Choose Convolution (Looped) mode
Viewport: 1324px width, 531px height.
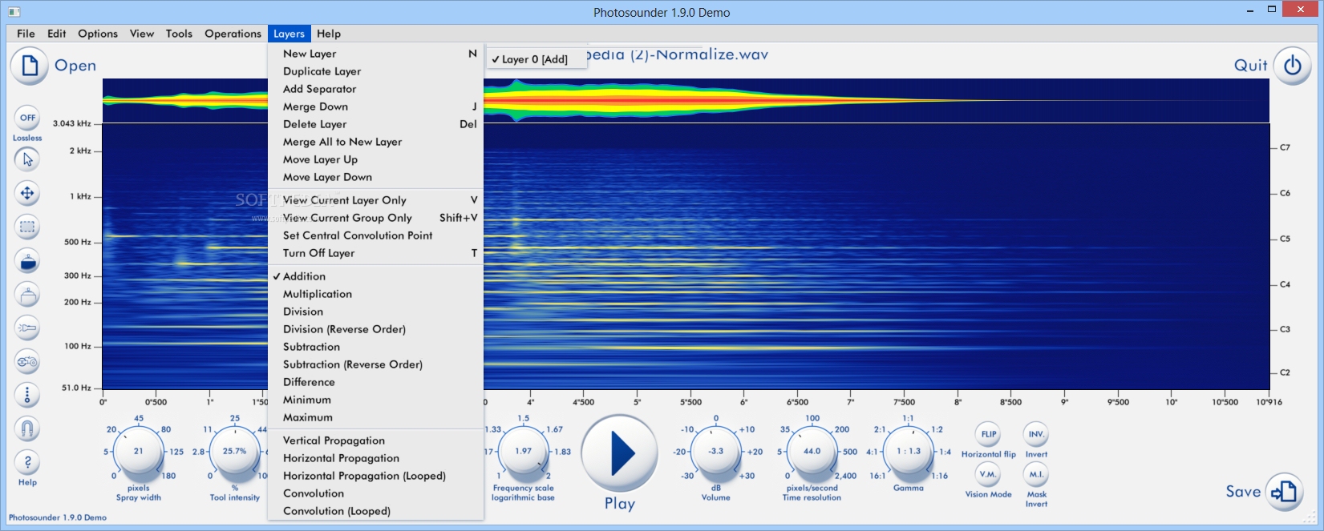coord(375,511)
